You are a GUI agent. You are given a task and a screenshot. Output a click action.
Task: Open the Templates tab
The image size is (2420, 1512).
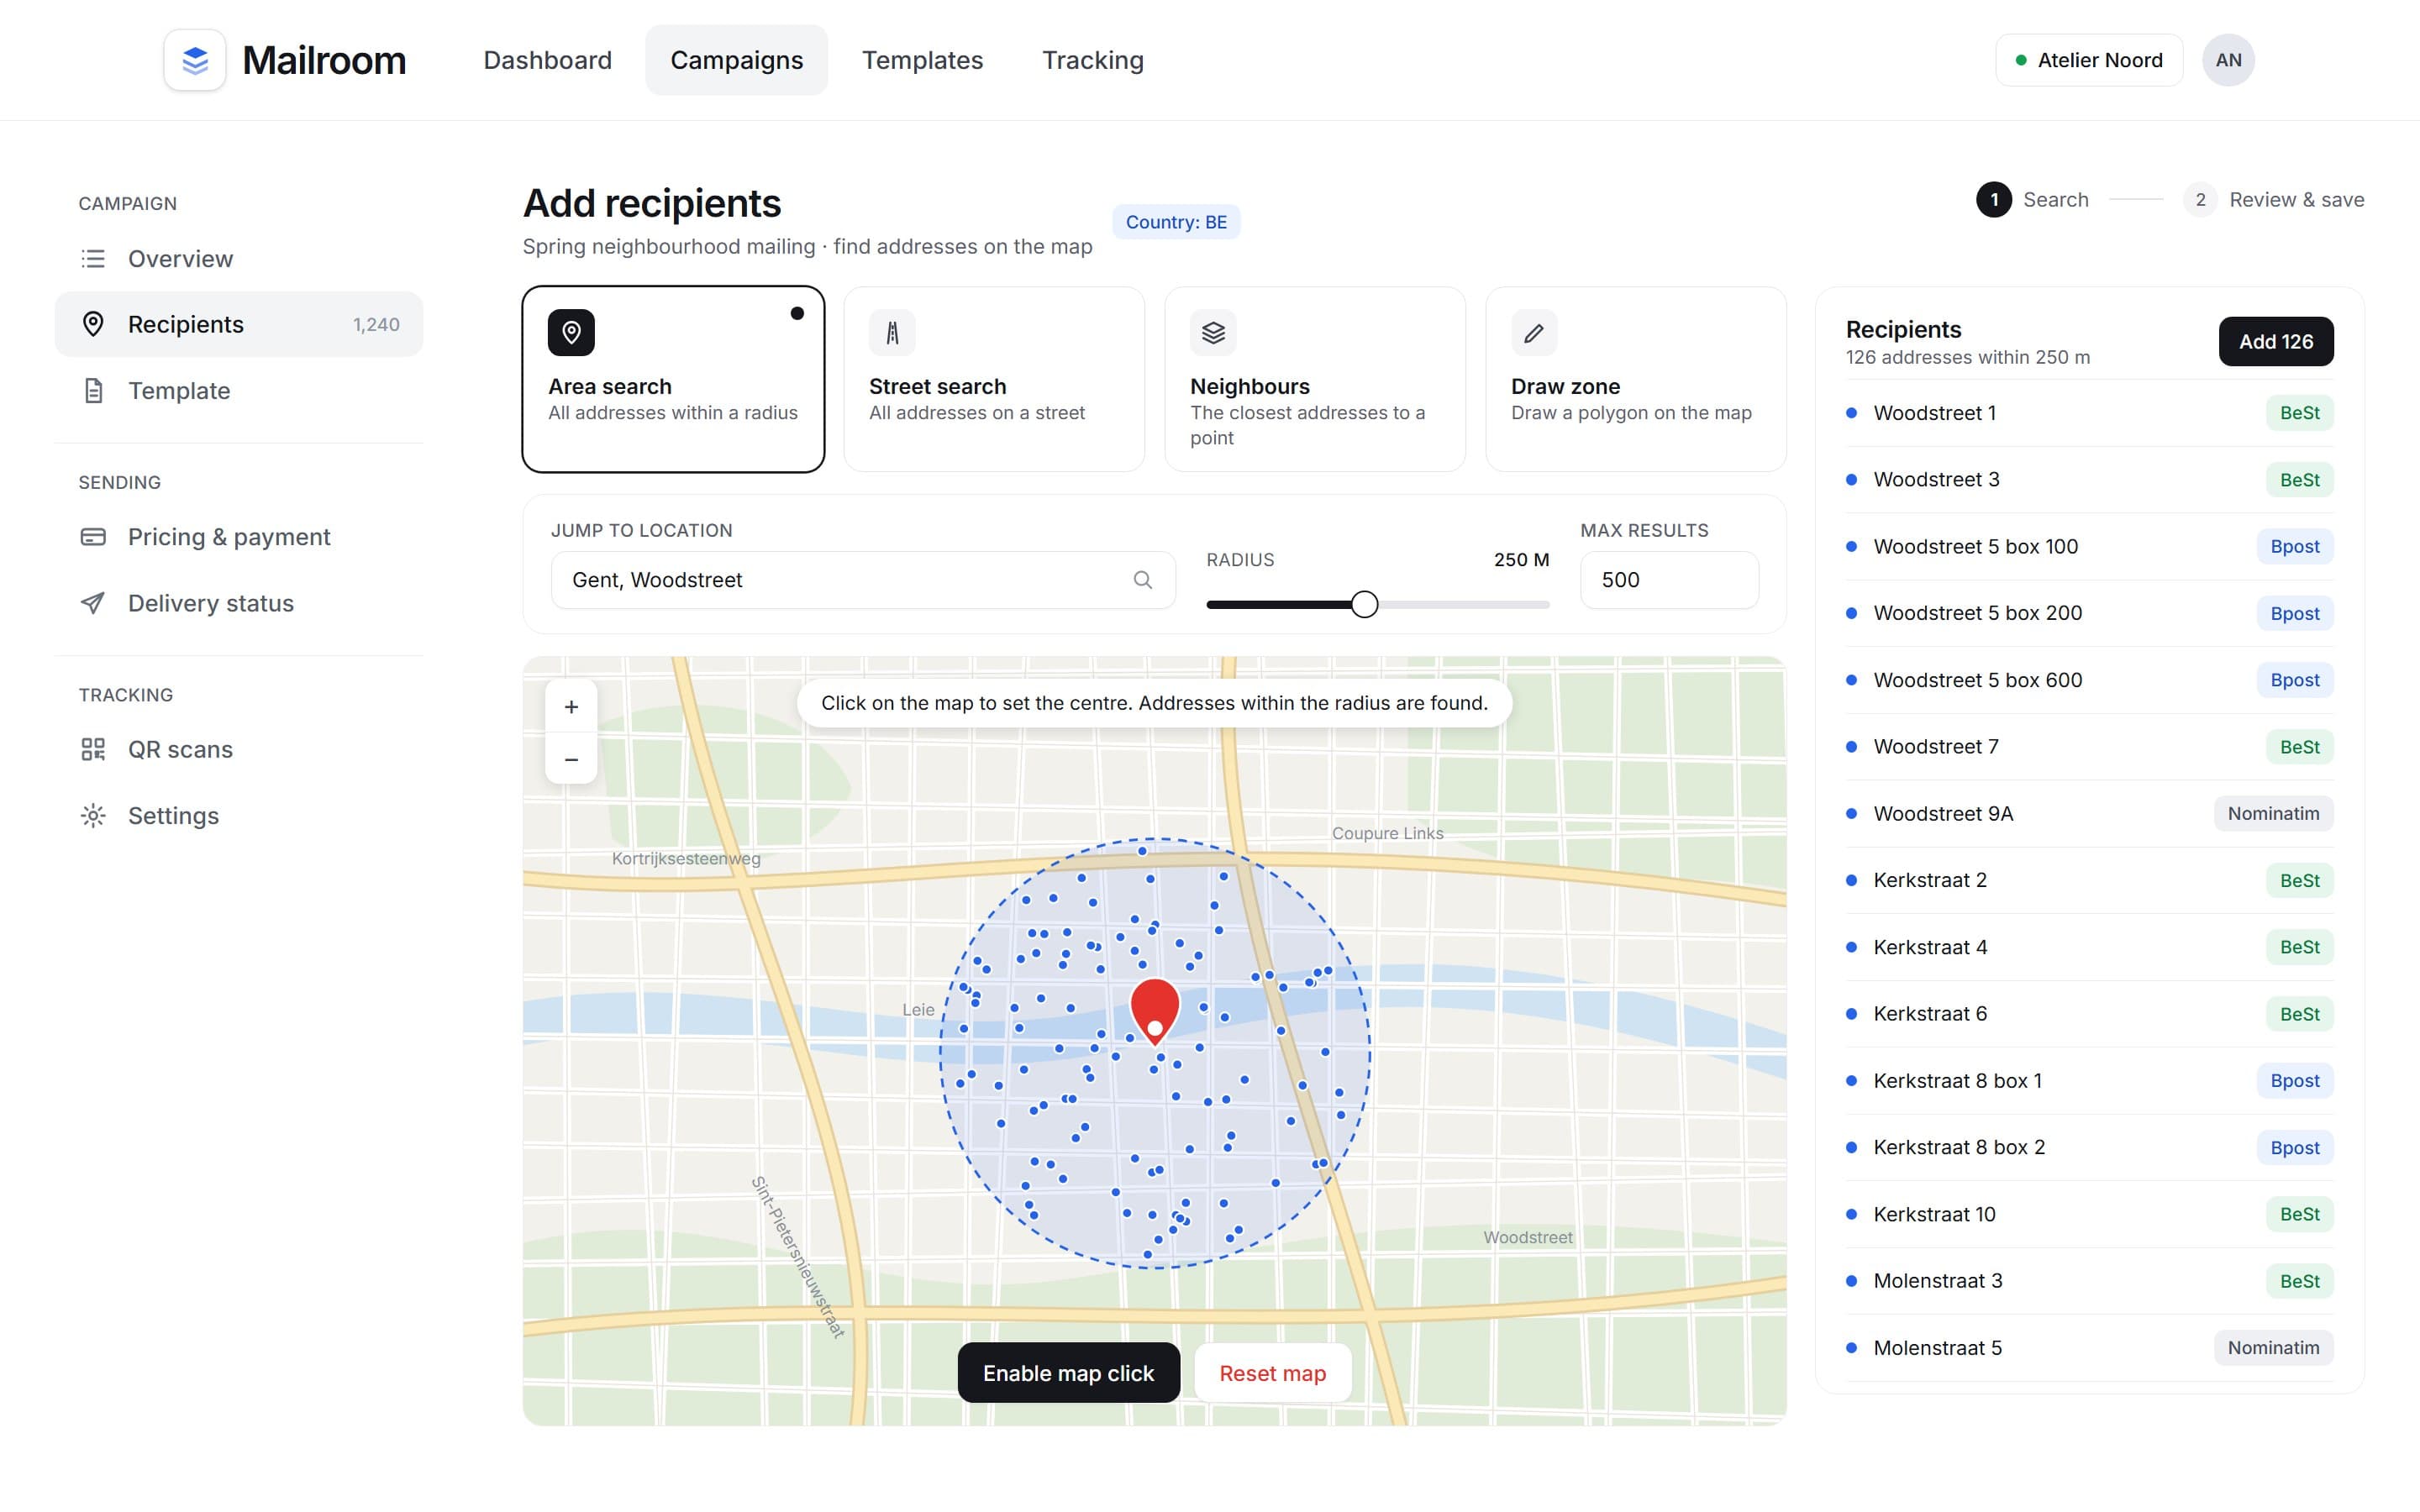point(922,60)
